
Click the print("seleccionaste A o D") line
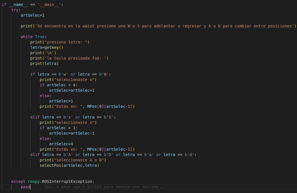73,160
